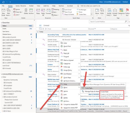The height and width of the screenshot is (113, 130).
Task: Open the New Items dropdown
Action: (9, 12)
